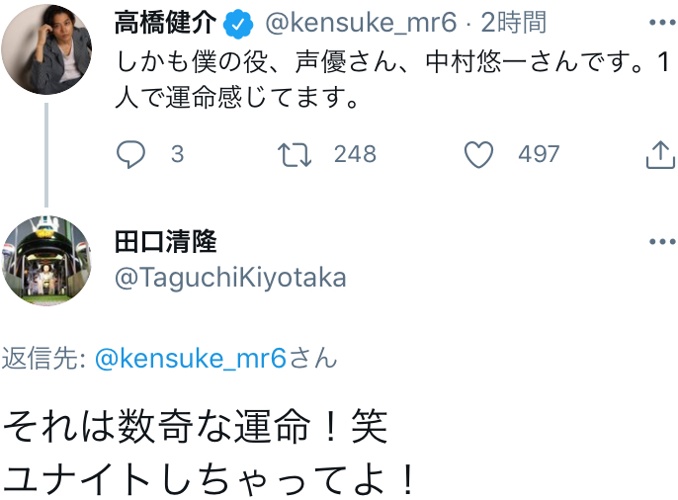Image resolution: width=678 pixels, height=500 pixels.
Task: Open 田口清隆's profile avatar
Action: 45,261
